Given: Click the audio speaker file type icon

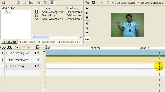Looking at the screenshot, I should [x=37, y=19].
